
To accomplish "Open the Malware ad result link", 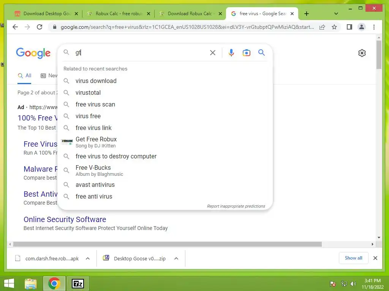I will click(40, 169).
